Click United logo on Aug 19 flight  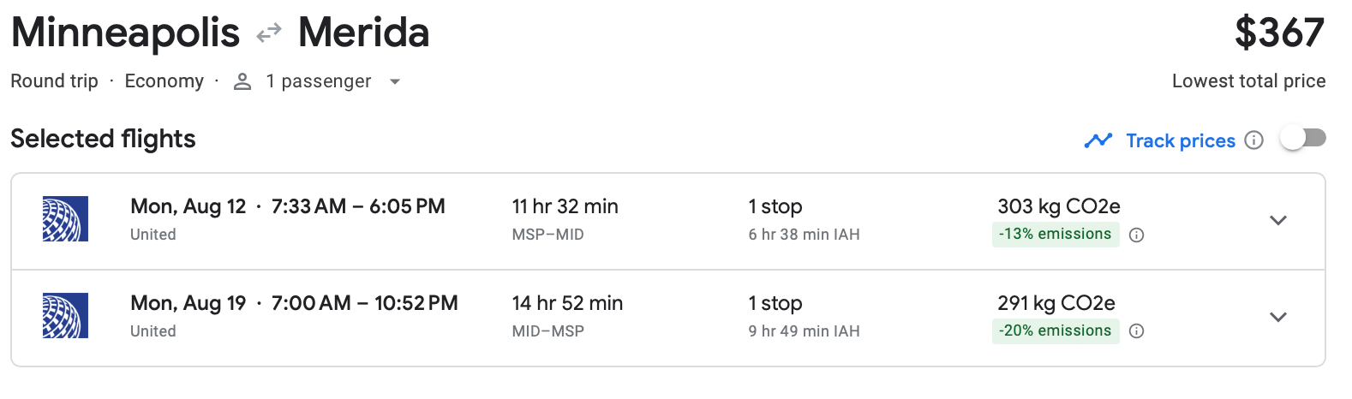[x=65, y=316]
